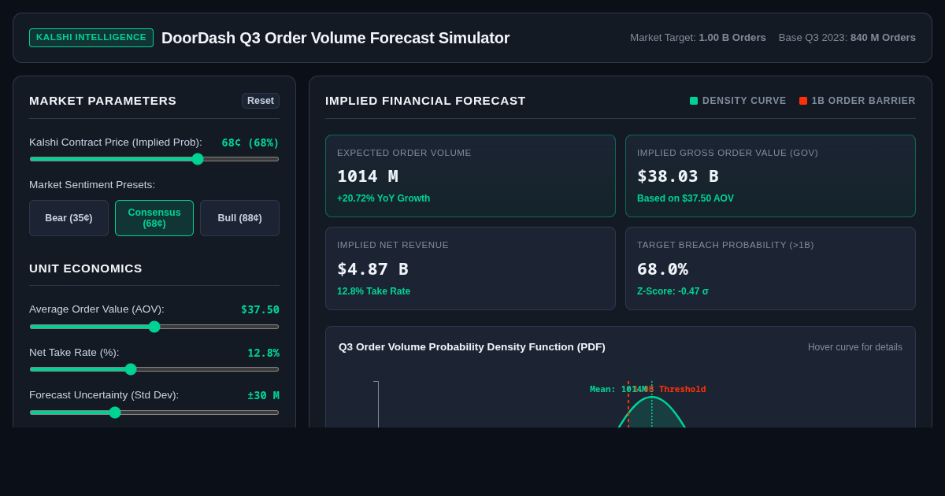This screenshot has width=945, height=496.
Task: Click the '$37.50' AOV value
Action: 260,309
